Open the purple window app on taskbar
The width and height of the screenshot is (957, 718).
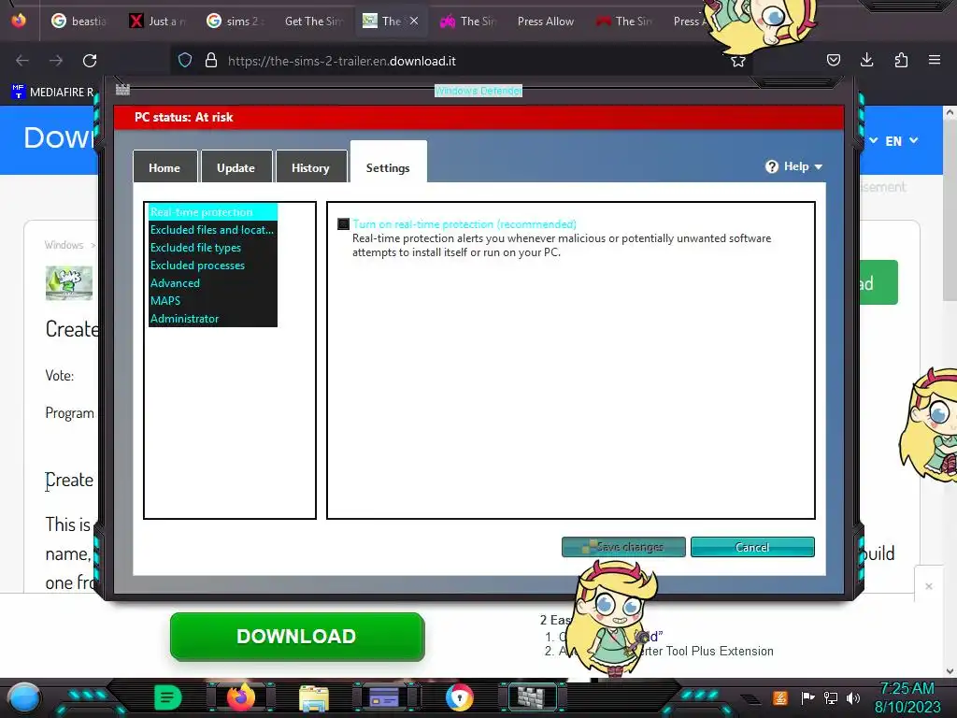click(384, 697)
